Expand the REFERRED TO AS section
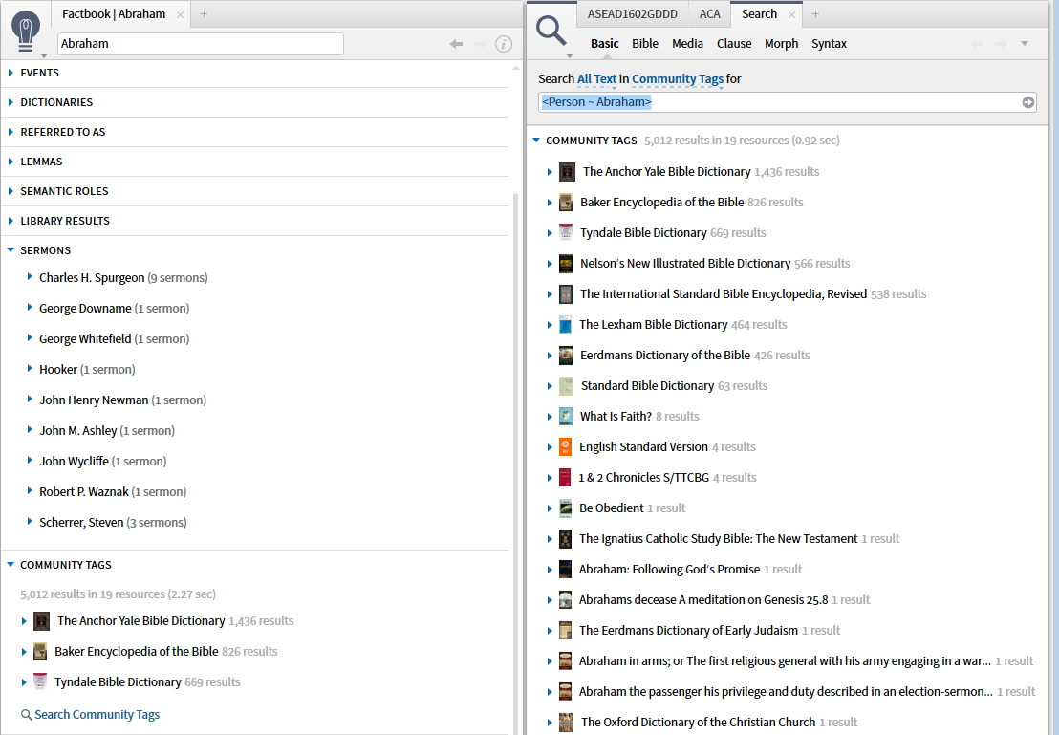Image resolution: width=1059 pixels, height=735 pixels. click(x=11, y=133)
